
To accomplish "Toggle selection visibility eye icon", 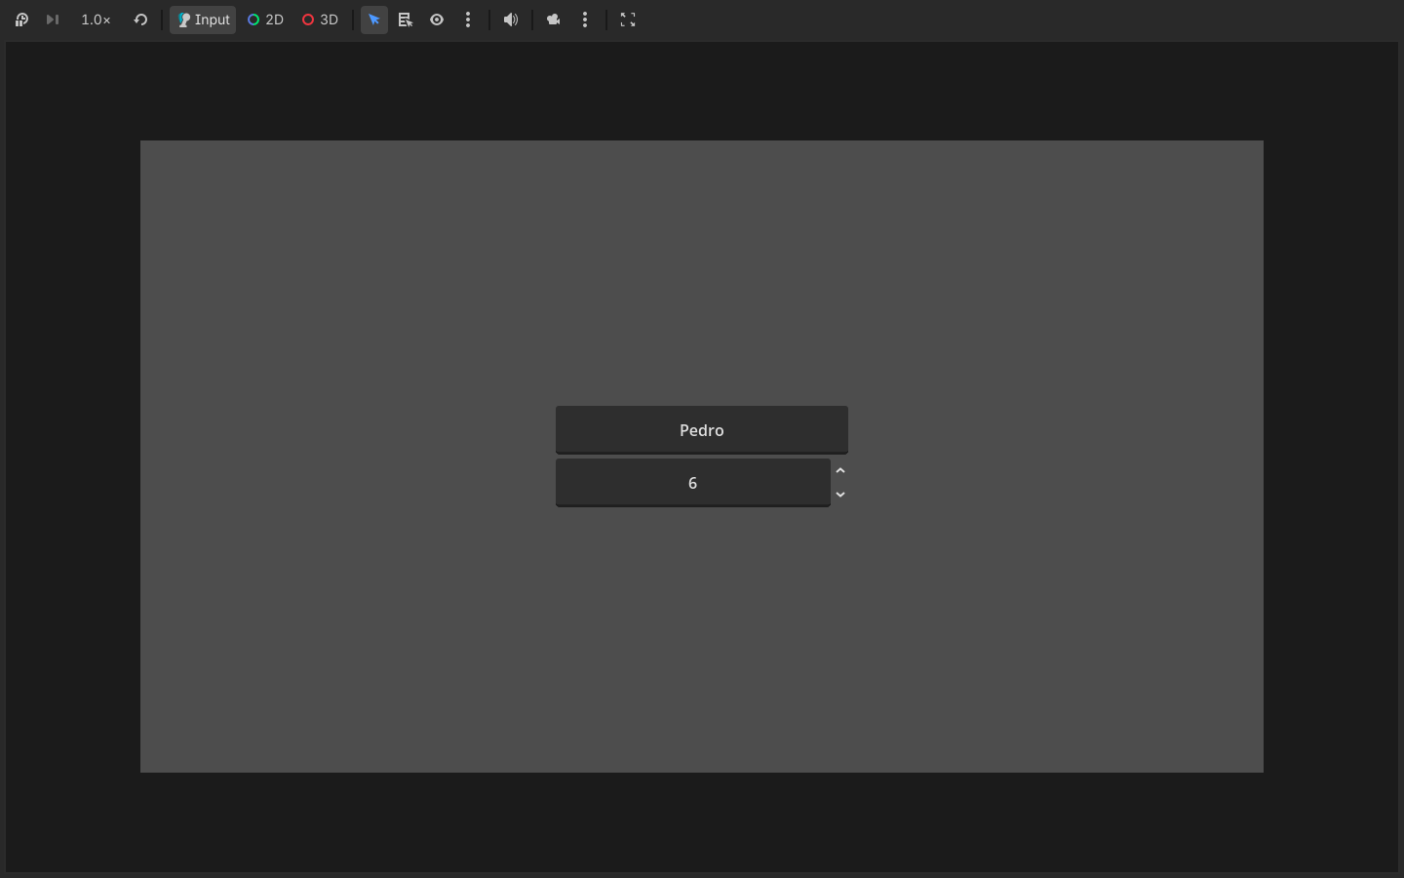I will (x=437, y=20).
